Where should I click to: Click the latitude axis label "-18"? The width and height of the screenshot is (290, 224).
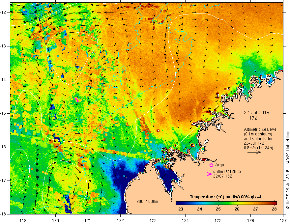[4, 214]
